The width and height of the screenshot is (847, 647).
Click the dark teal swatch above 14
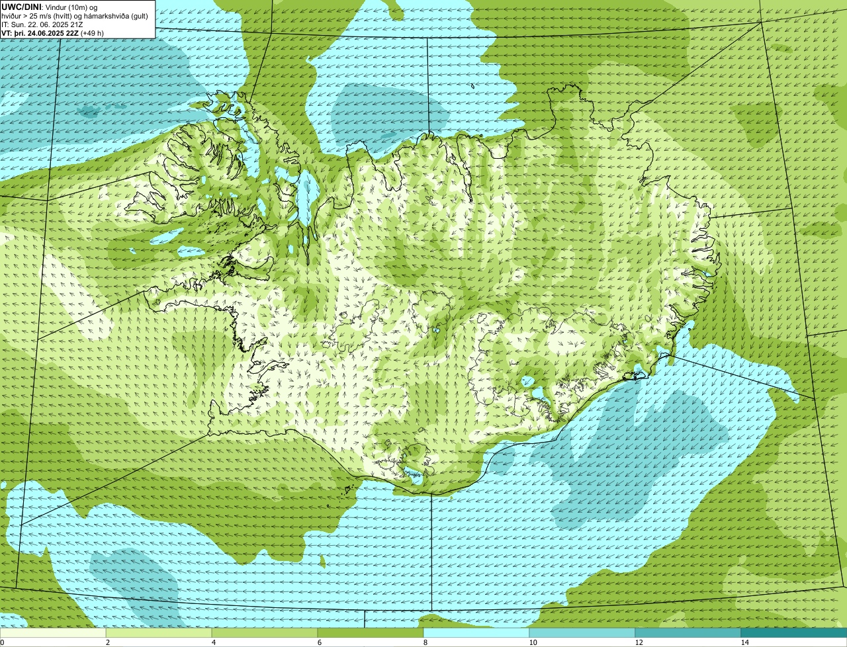coord(794,632)
